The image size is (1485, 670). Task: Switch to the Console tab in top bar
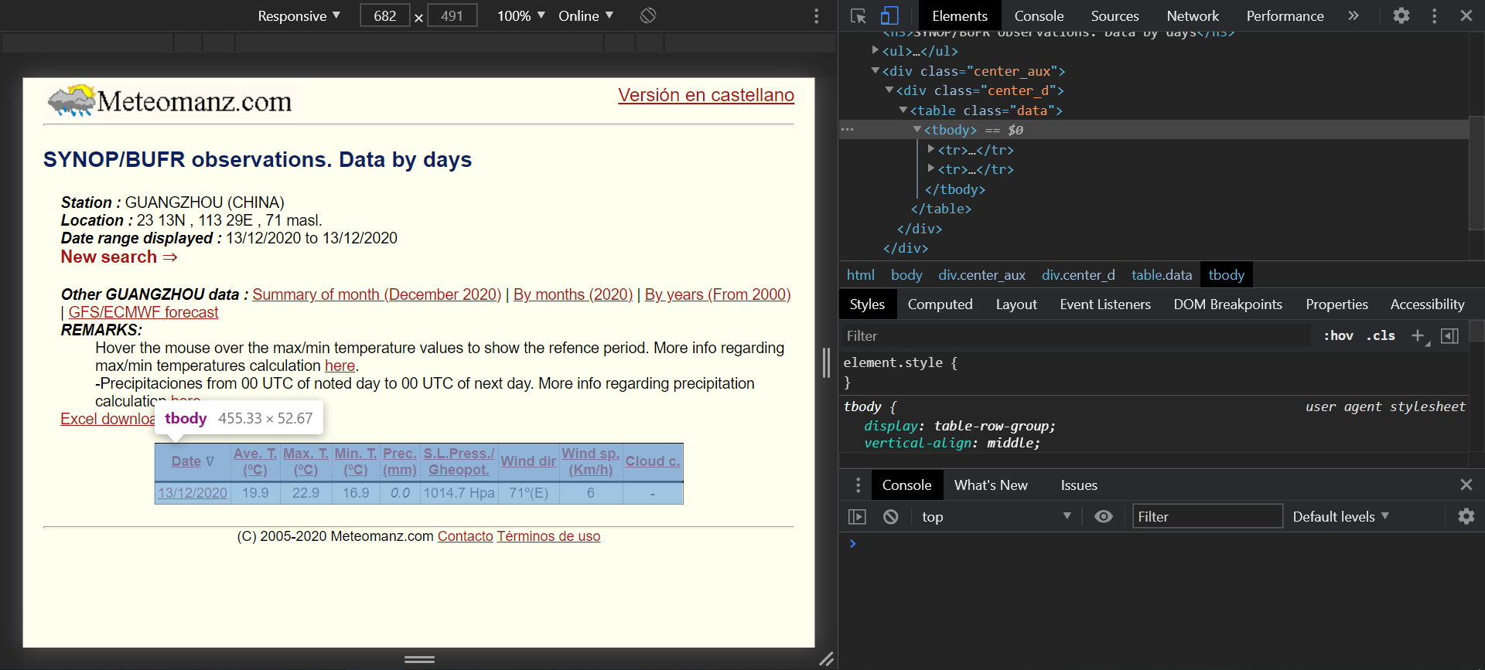pyautogui.click(x=1039, y=15)
